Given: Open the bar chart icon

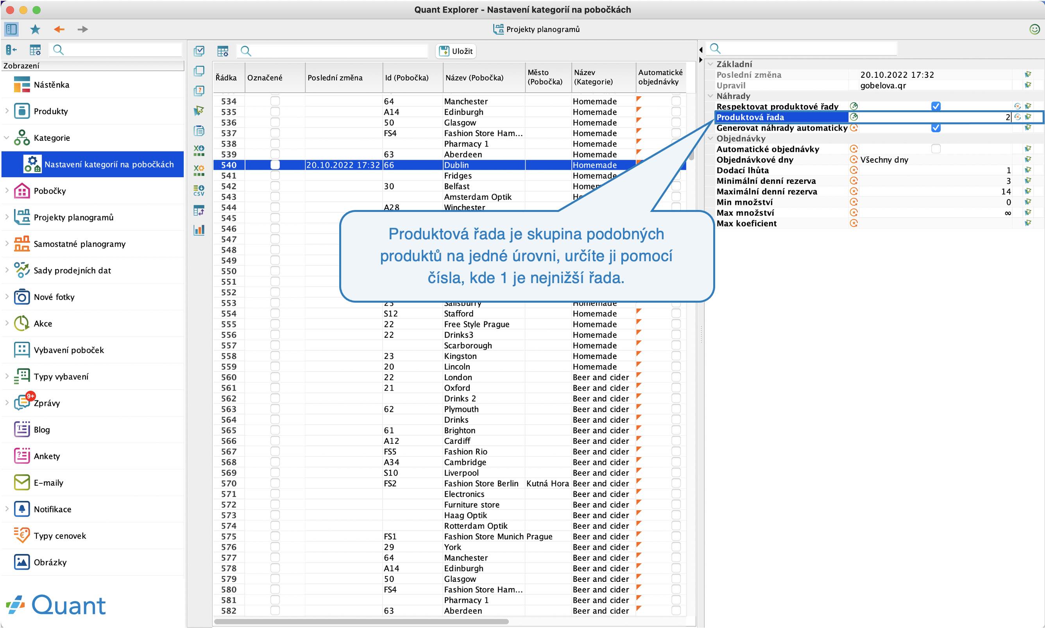Looking at the screenshot, I should point(199,230).
